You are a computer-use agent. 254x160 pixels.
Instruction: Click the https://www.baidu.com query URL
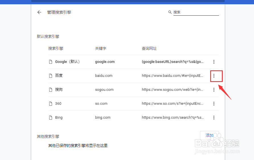pos(172,76)
